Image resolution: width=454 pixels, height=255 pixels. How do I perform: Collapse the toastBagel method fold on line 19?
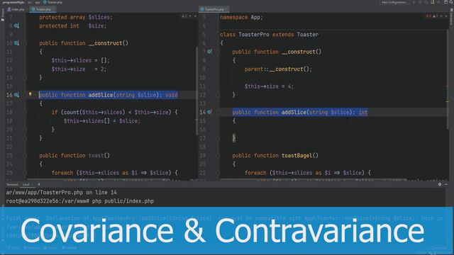(x=218, y=156)
